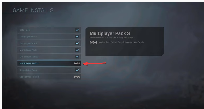Disable the Campaign Pack 2 checkbox
204x109 pixels.
77,43
